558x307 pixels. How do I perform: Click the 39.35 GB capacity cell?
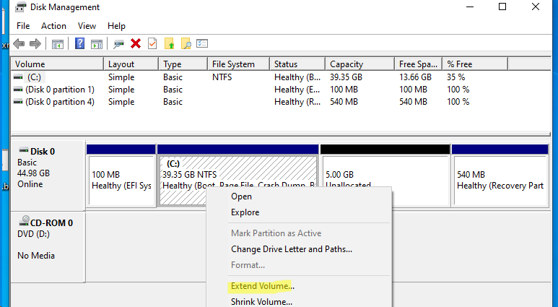point(346,77)
